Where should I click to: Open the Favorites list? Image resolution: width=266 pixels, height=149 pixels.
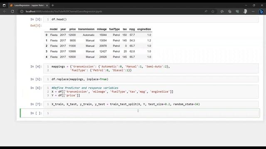pos(222,12)
